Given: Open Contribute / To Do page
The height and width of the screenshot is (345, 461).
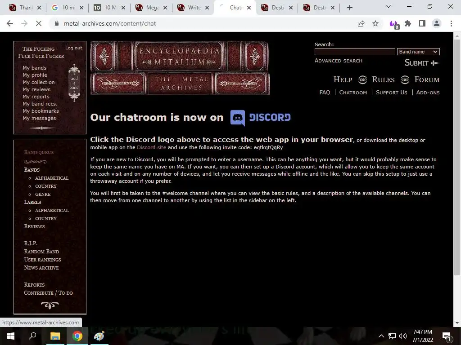Looking at the screenshot, I should (48, 293).
